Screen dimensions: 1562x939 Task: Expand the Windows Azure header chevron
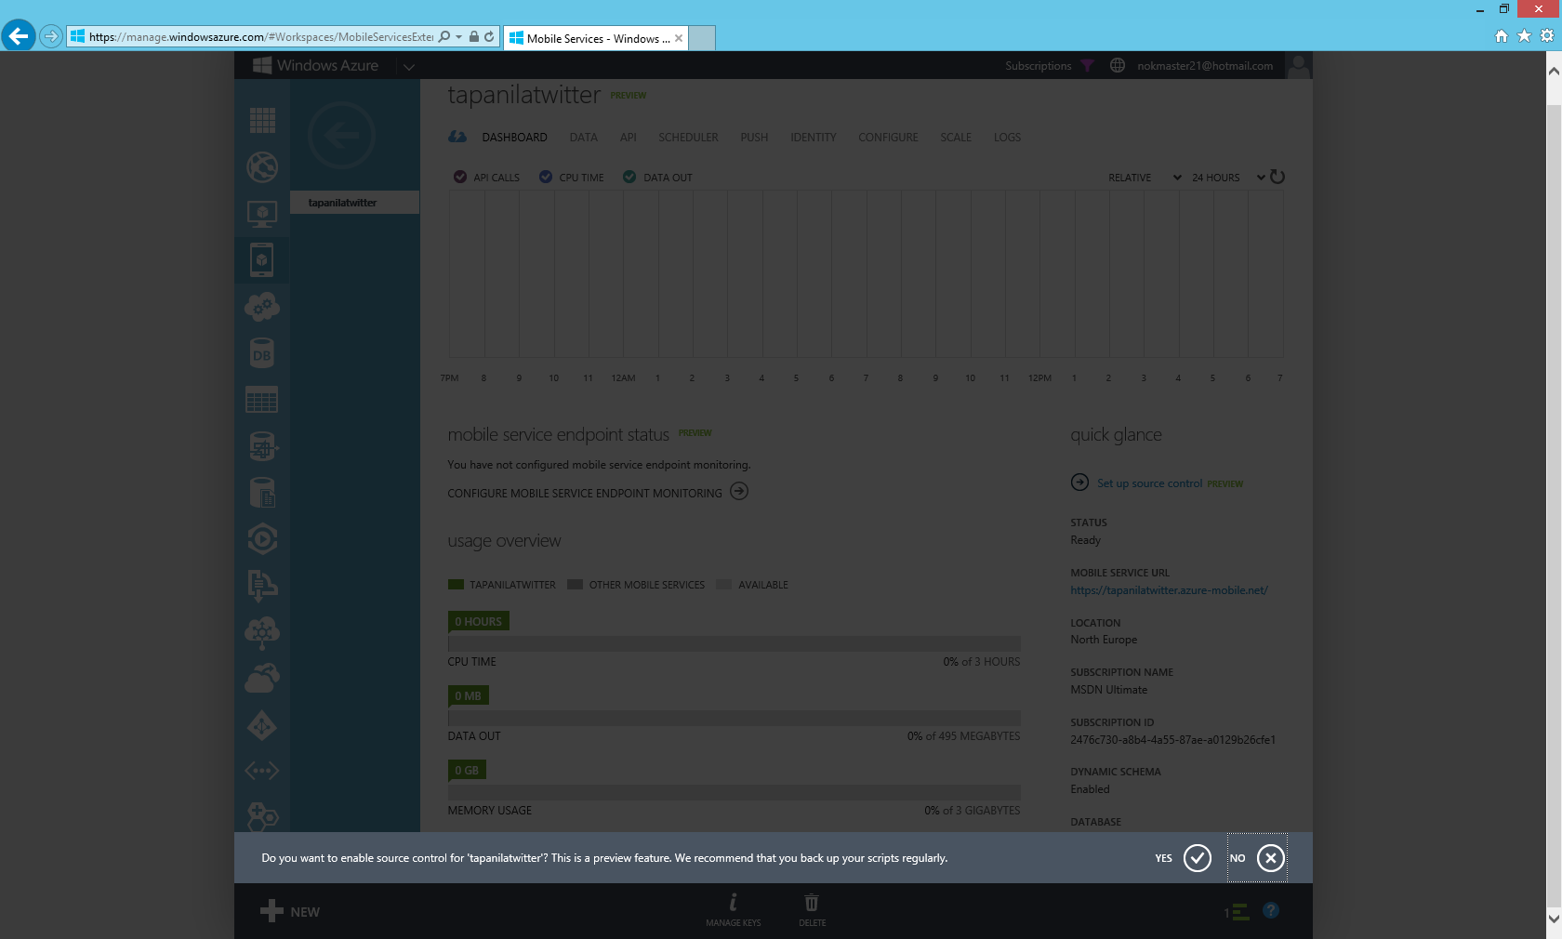pos(408,66)
